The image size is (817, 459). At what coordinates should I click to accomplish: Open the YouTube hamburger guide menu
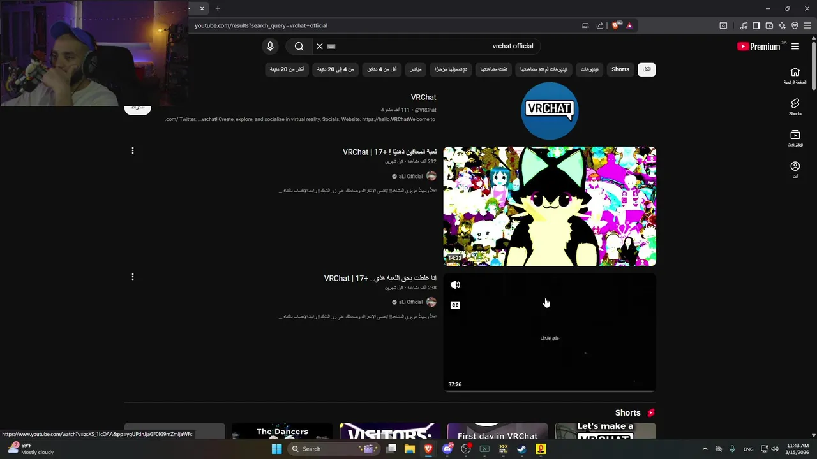coord(795,47)
